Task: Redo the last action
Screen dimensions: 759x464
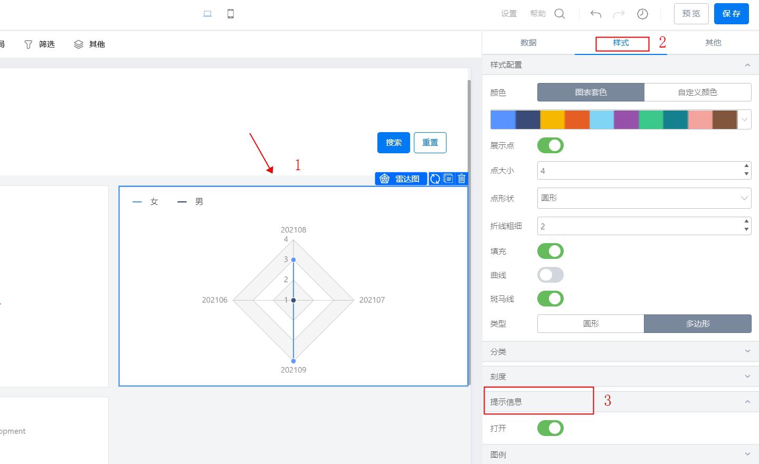Action: pos(619,14)
